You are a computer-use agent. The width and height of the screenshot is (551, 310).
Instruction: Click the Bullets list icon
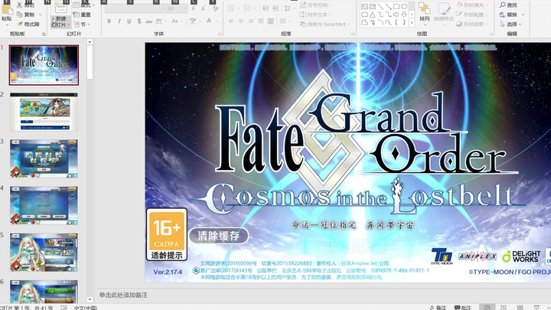tap(231, 8)
